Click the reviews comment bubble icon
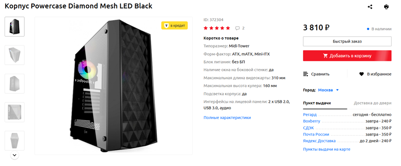Screen dimensions: 401x166 coord(237,28)
